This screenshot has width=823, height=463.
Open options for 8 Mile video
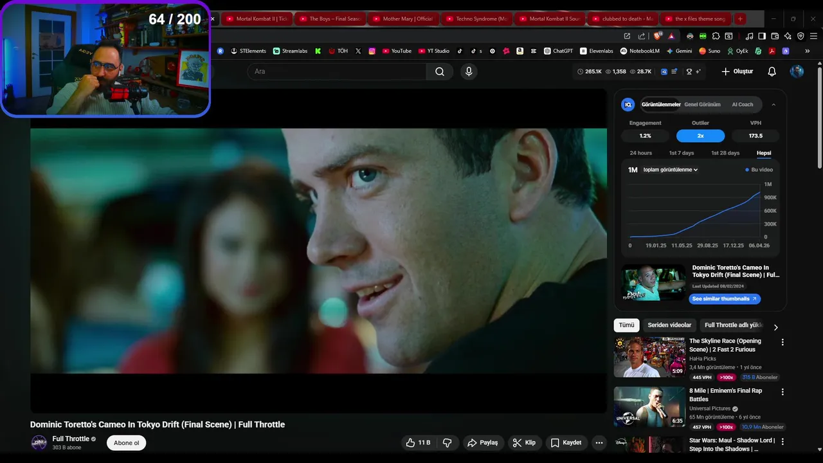(782, 392)
